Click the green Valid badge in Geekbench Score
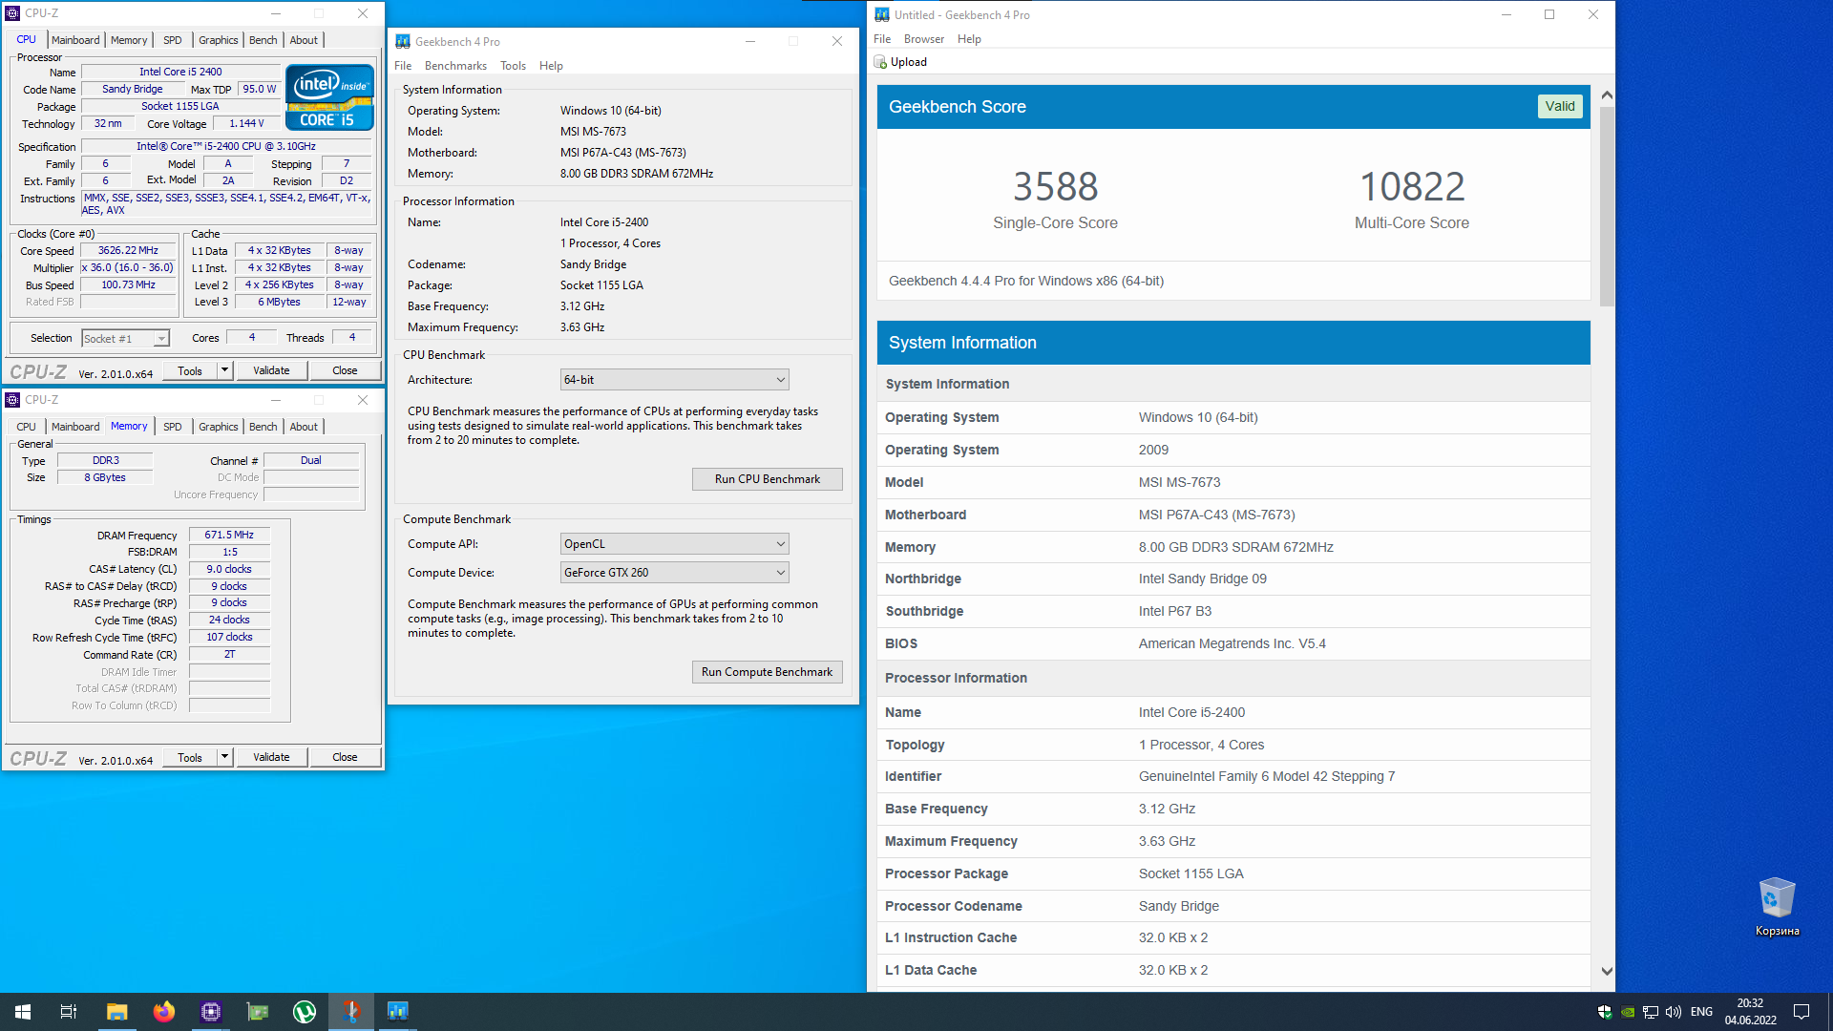Screen dimensions: 1833x1031 tap(1560, 106)
